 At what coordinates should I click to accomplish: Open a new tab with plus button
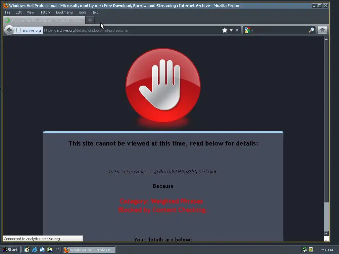[x=90, y=20]
